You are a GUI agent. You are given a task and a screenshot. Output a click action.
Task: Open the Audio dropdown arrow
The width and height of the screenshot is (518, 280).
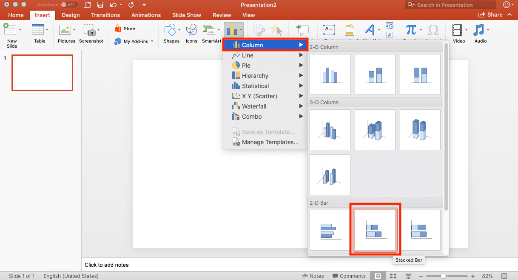pyautogui.click(x=488, y=30)
